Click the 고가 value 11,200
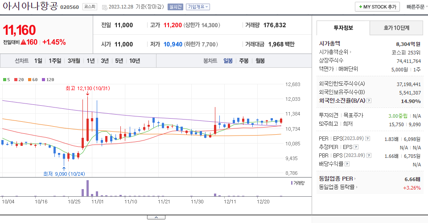 (173, 25)
